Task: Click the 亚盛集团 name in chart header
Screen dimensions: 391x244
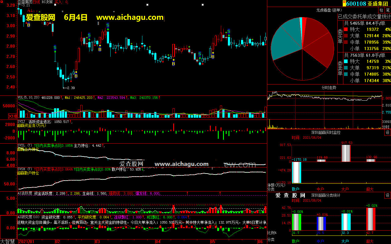Action: [x=25, y=2]
